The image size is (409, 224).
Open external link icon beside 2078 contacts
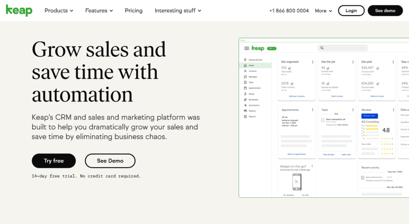pos(292,84)
